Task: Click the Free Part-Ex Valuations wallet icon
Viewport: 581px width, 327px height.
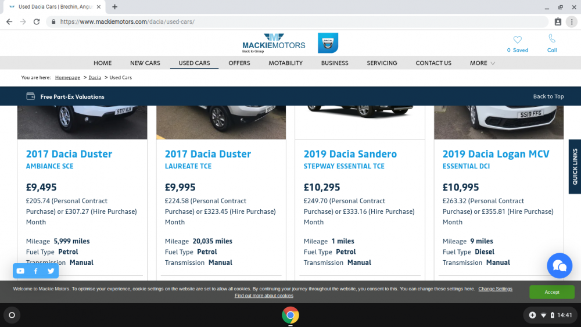Action: click(31, 96)
